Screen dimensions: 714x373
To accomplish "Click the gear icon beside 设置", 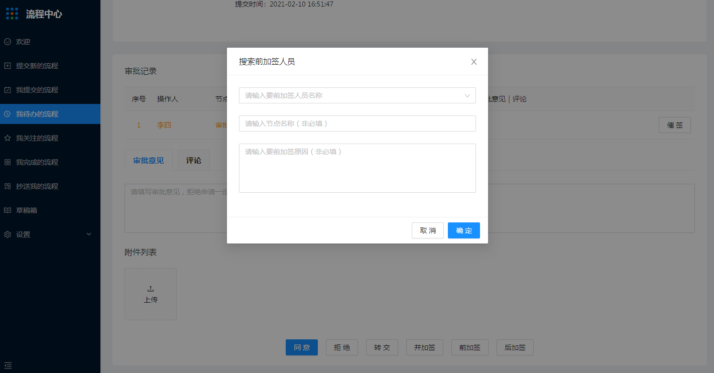I will 8,234.
